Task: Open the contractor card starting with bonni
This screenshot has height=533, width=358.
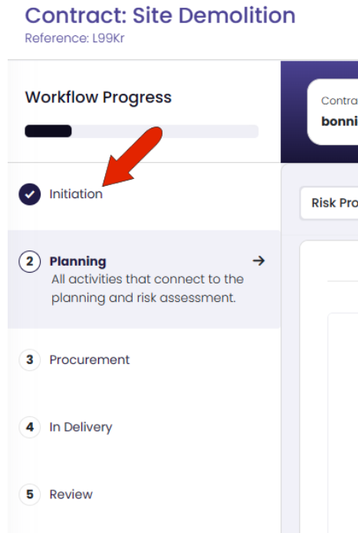Action: coord(333,112)
